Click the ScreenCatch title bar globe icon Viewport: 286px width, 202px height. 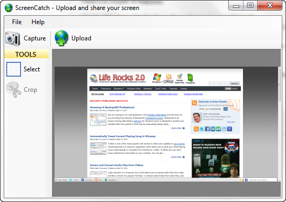(8, 8)
